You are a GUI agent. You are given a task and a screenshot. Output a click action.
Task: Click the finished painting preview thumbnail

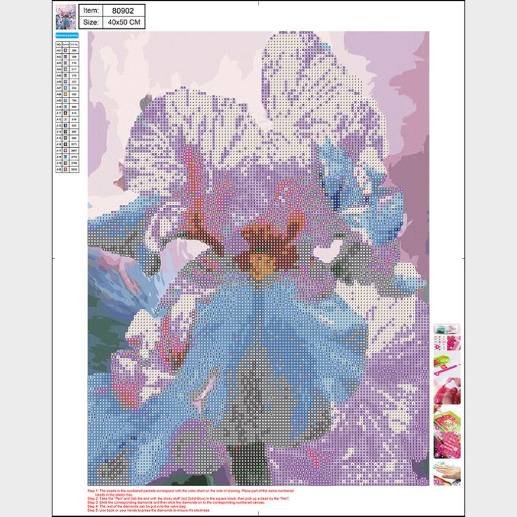(65, 17)
